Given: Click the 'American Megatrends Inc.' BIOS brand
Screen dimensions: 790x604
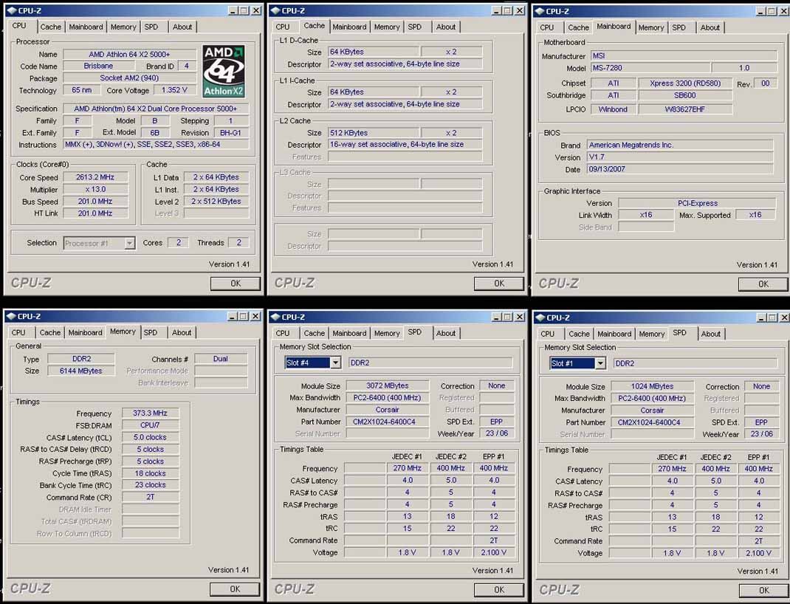Looking at the screenshot, I should pos(680,145).
